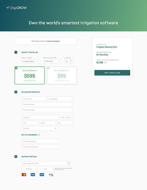The height and width of the screenshot is (190, 147).
Task: Increase units with the up arrow
Action: click(71, 61)
